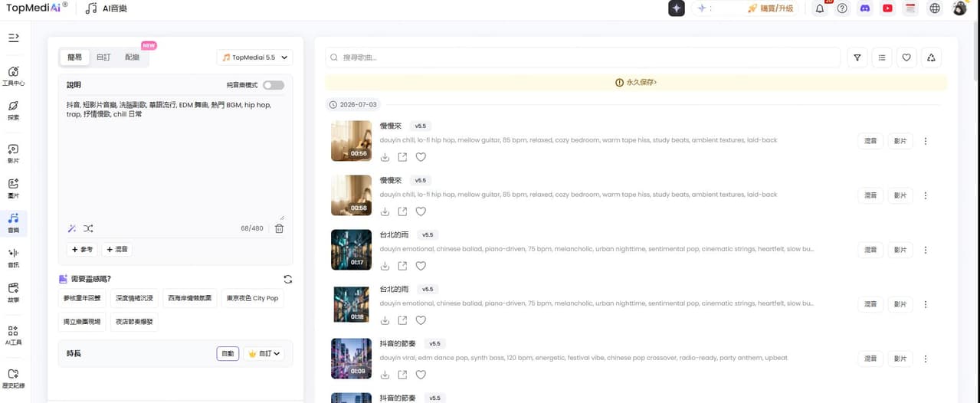Switch to the 配樂 tab
Image resolution: width=980 pixels, height=403 pixels.
(133, 57)
